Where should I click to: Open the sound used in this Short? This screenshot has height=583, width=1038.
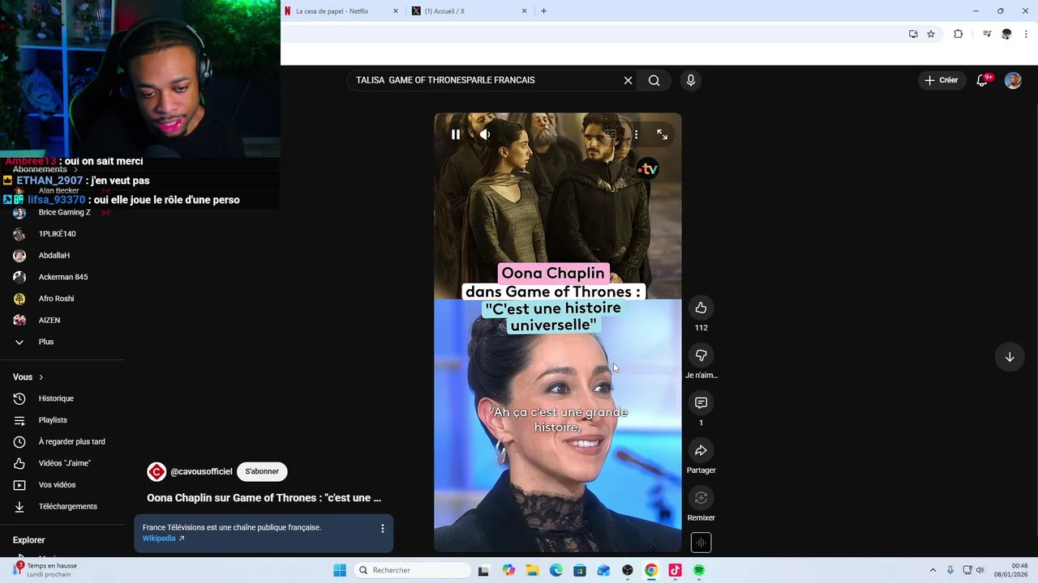tap(701, 543)
